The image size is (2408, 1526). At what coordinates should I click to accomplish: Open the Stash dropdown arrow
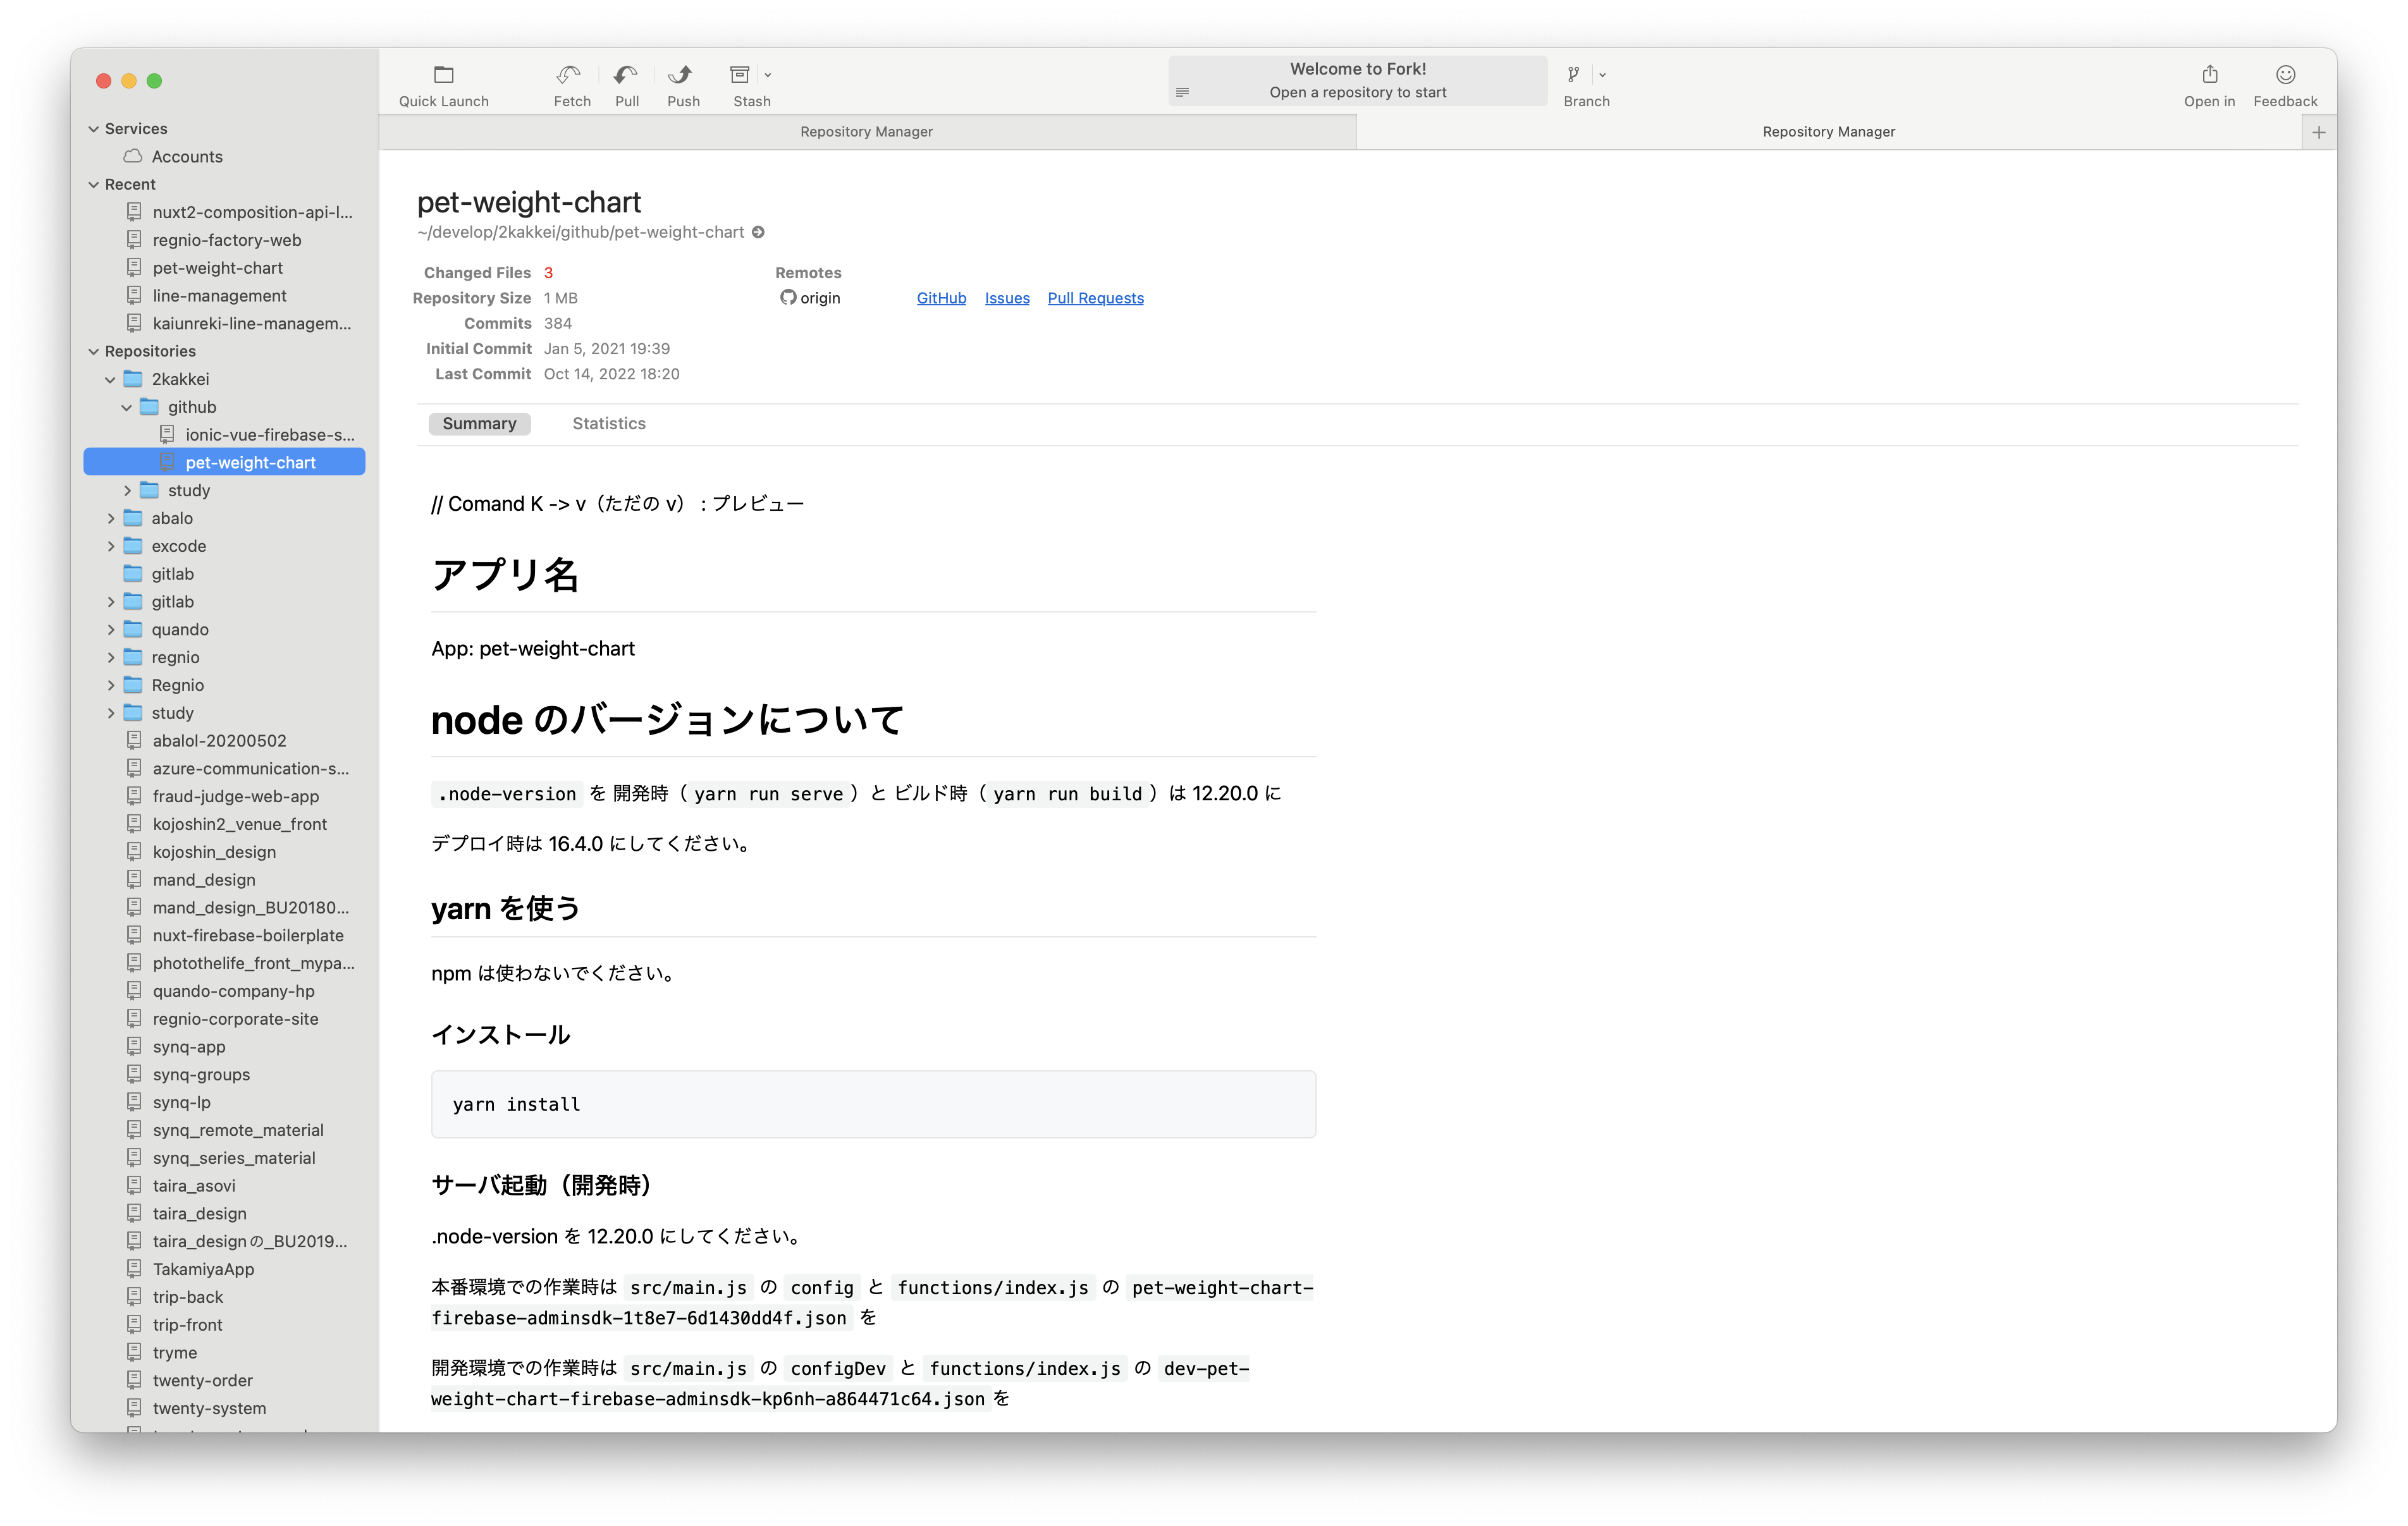tap(768, 75)
